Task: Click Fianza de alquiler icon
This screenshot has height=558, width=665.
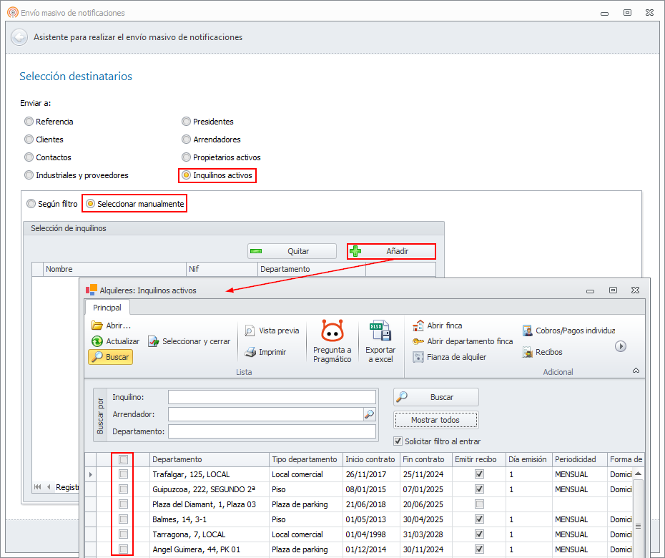Action: tap(419, 357)
